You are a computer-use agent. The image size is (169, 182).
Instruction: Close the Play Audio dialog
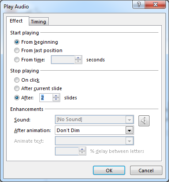click(x=155, y=5)
